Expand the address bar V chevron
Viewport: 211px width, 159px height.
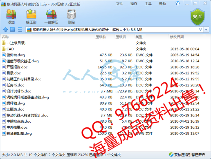coord(200,29)
